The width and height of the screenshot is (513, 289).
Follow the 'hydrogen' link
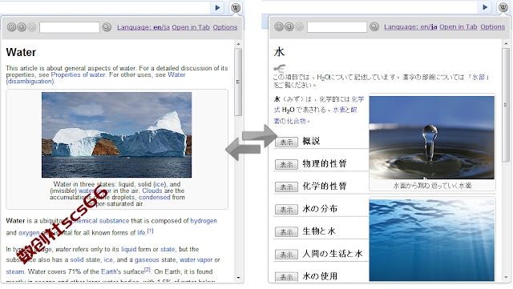[204, 221]
